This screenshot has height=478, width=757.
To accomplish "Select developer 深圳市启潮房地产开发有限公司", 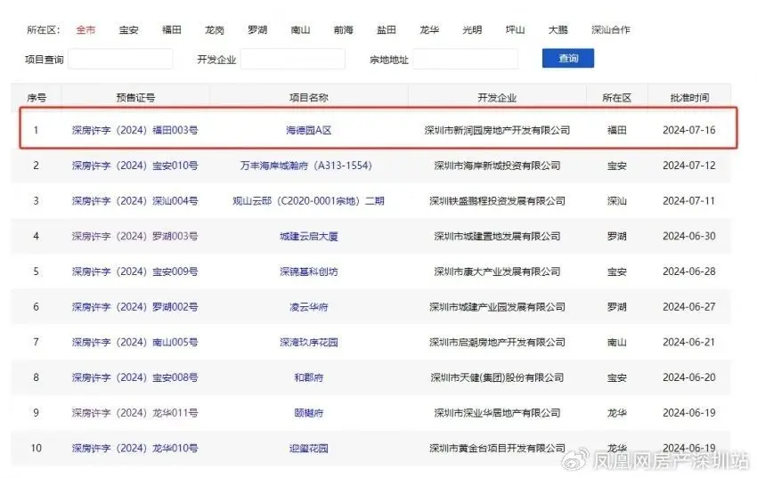I will click(497, 342).
